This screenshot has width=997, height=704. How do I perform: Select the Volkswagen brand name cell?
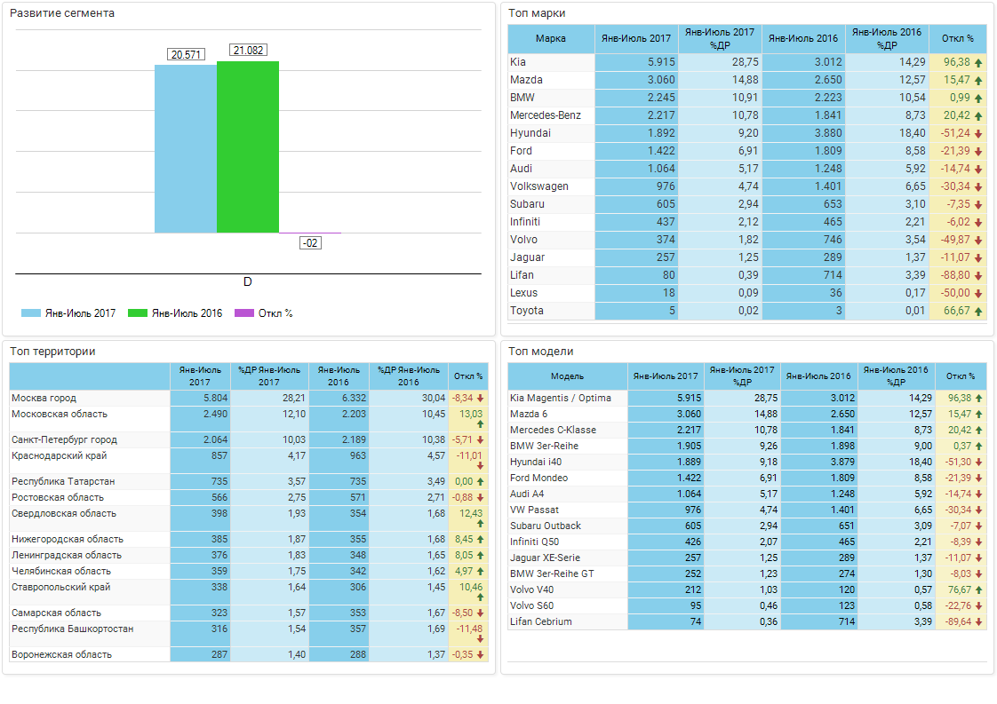click(551, 186)
